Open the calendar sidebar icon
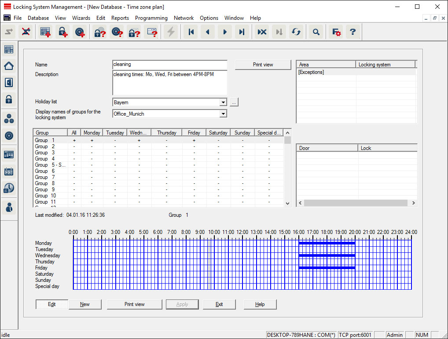448x339 pixels. click(x=9, y=171)
